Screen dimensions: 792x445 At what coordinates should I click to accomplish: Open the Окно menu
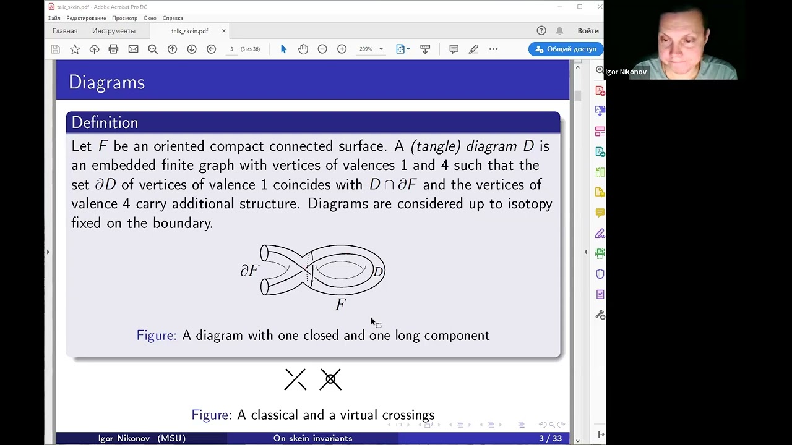[x=150, y=18]
